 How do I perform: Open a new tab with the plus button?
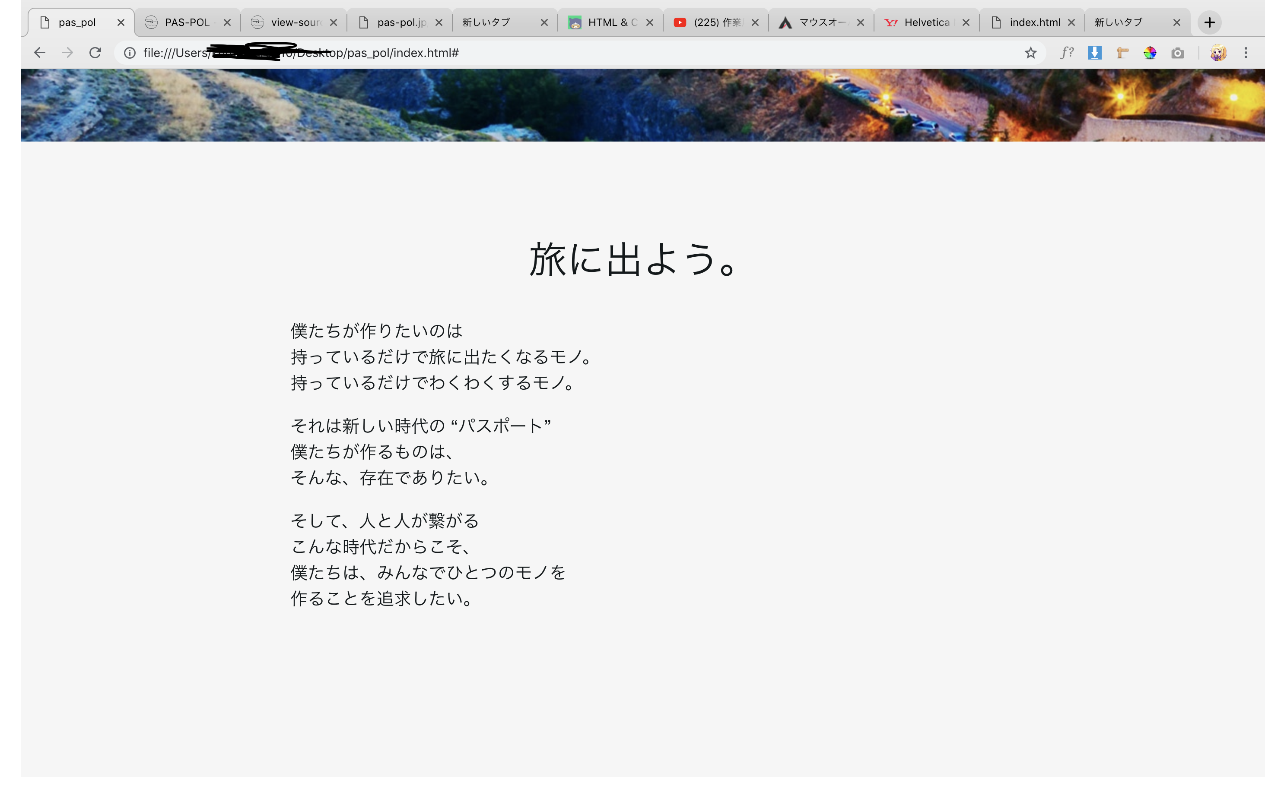click(x=1209, y=22)
